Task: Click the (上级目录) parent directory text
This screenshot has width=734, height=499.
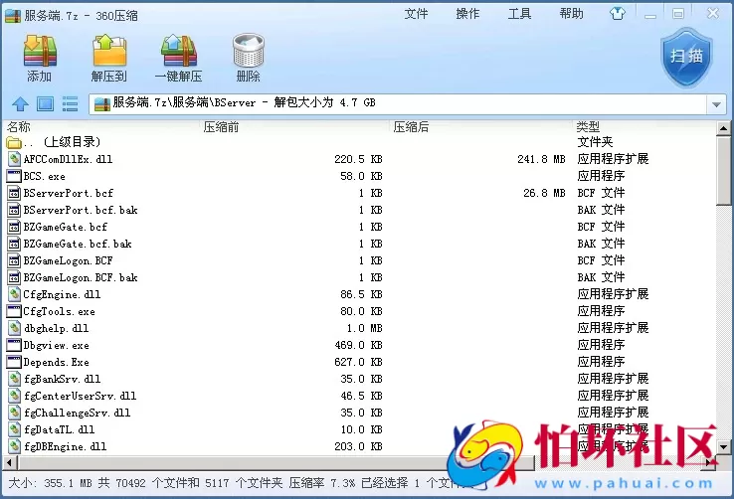Action: pyautogui.click(x=72, y=142)
